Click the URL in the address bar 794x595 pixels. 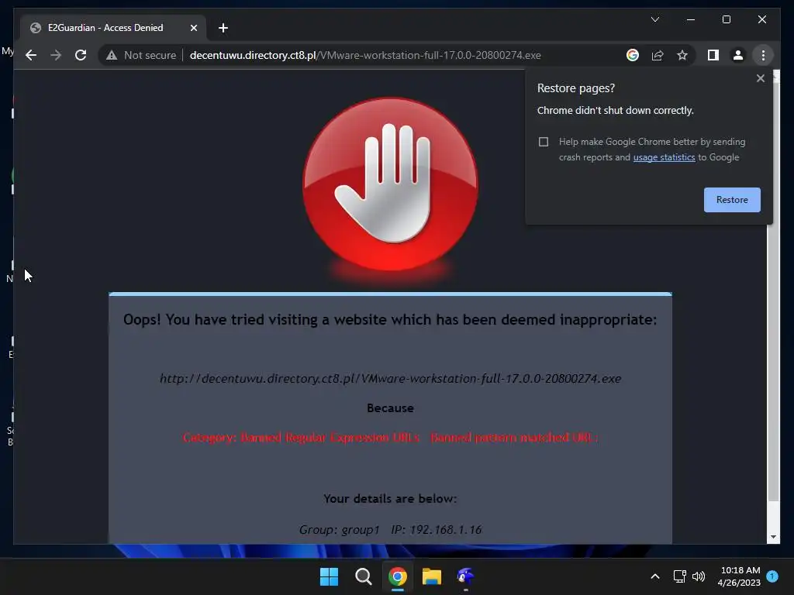[x=365, y=55]
